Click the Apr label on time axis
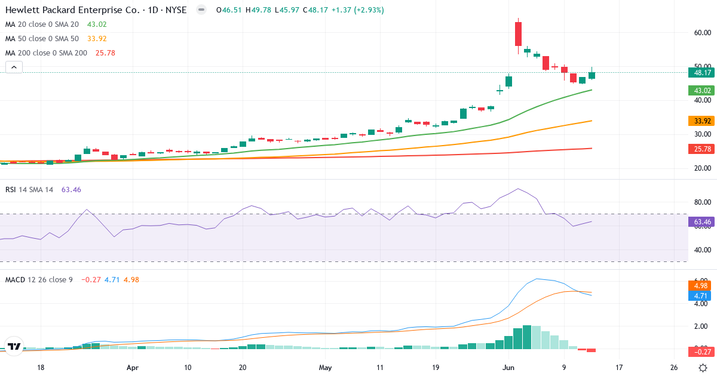 coord(133,368)
